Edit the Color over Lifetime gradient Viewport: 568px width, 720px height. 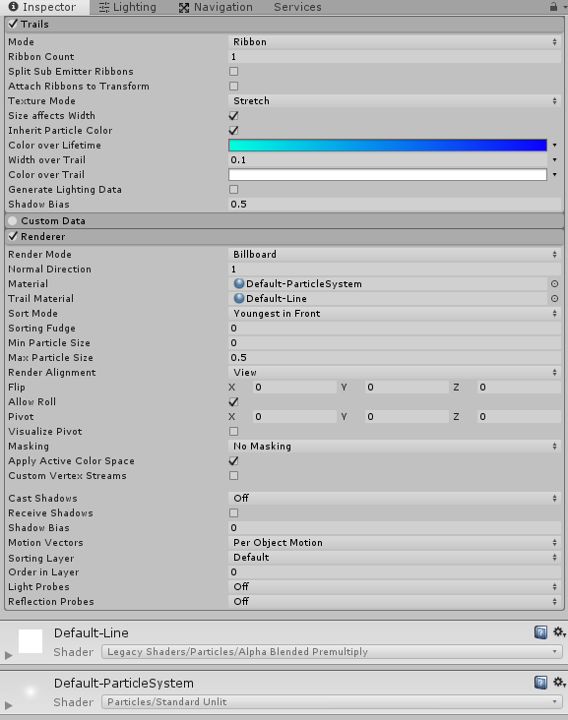tap(388, 146)
